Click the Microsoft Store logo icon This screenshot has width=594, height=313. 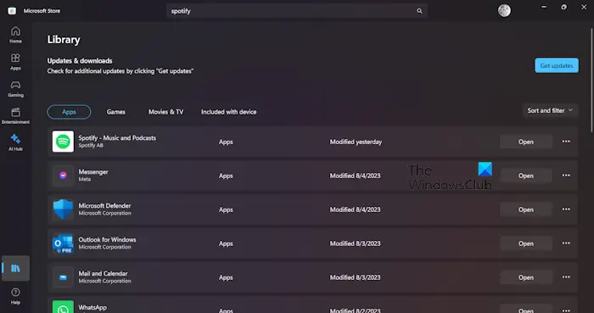coord(12,10)
